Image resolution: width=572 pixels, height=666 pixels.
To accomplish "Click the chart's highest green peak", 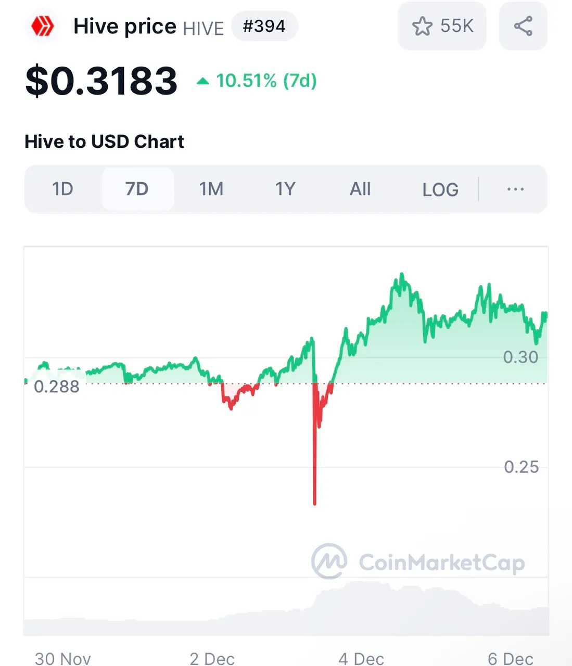I will point(401,276).
